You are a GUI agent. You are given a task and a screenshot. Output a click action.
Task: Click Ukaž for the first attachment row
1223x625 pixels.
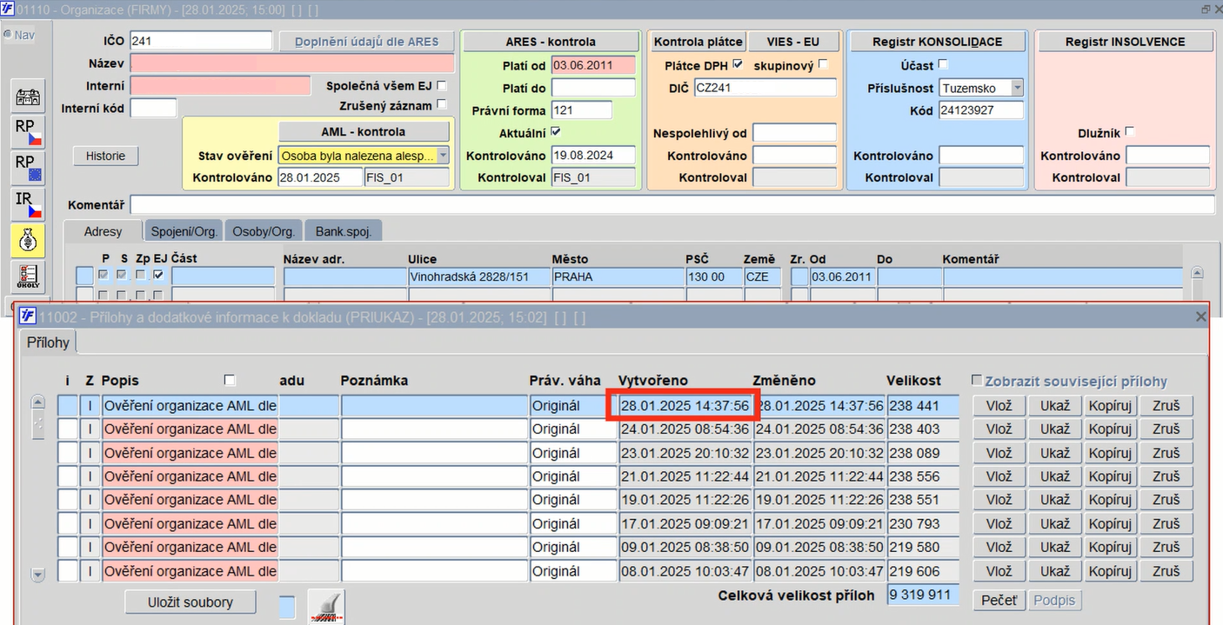click(x=1054, y=406)
